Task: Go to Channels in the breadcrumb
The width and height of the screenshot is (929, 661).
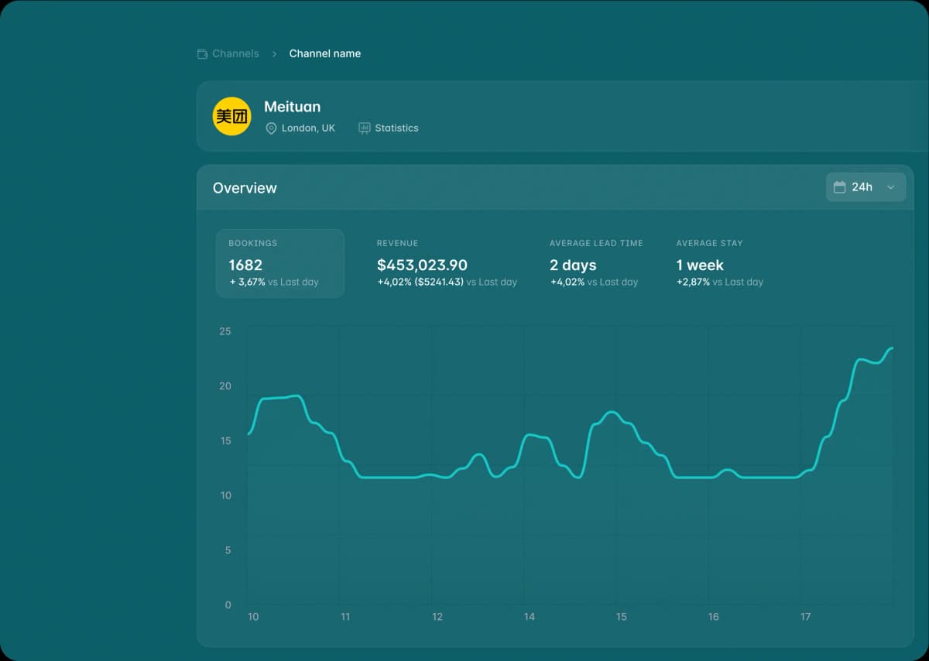Action: [x=235, y=54]
